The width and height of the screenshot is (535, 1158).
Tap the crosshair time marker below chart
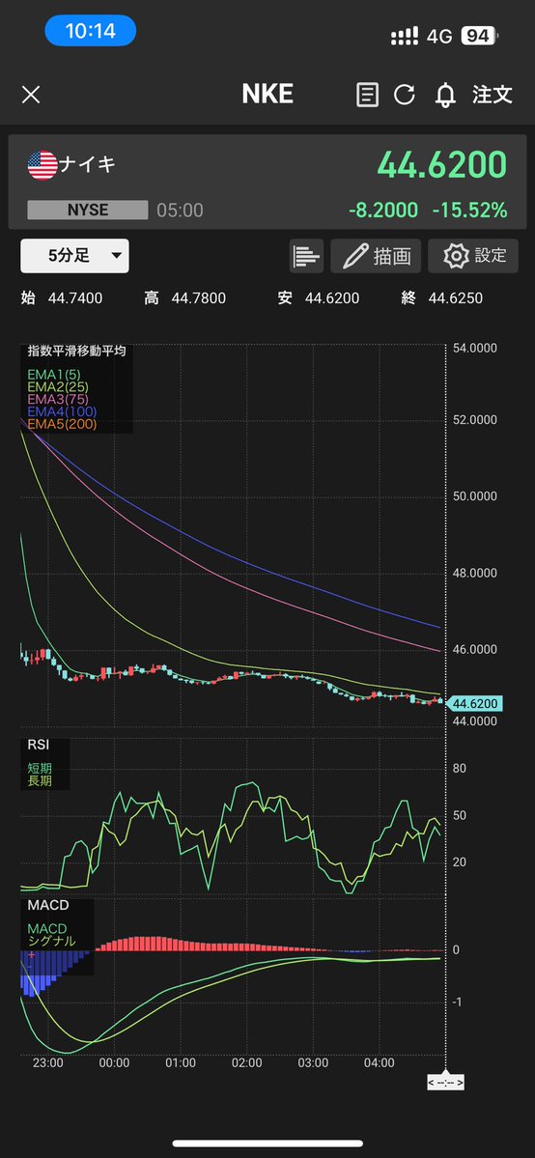click(x=445, y=1084)
